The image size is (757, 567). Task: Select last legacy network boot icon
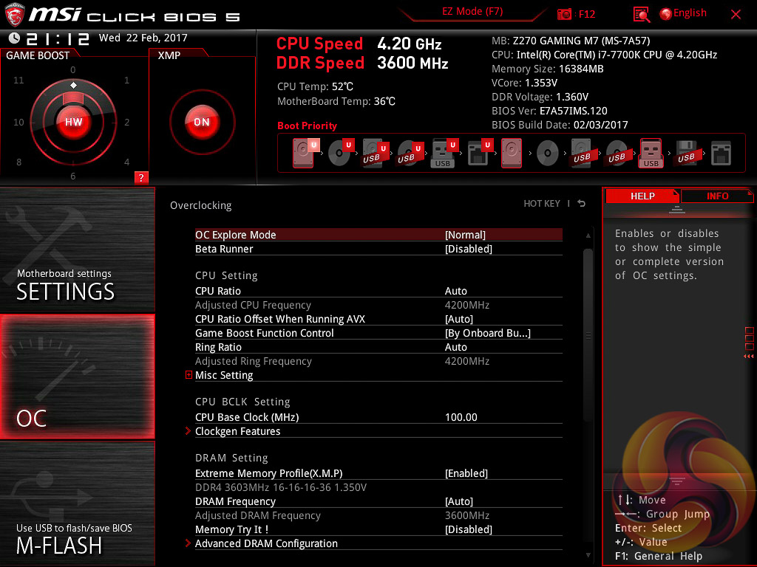point(721,154)
